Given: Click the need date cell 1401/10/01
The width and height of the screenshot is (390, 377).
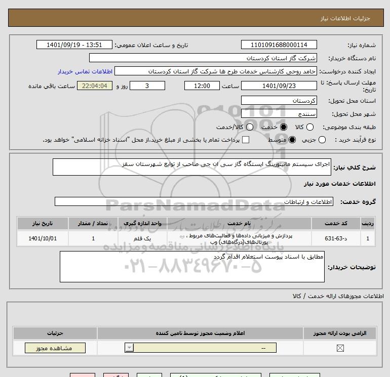Looking at the screenshot, I should (x=43, y=238).
